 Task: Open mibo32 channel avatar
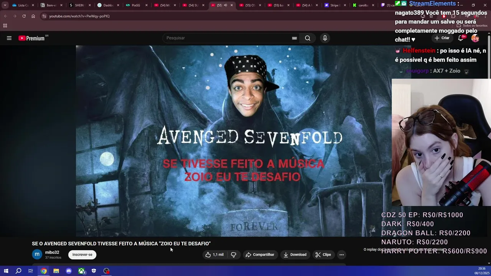coord(37,255)
